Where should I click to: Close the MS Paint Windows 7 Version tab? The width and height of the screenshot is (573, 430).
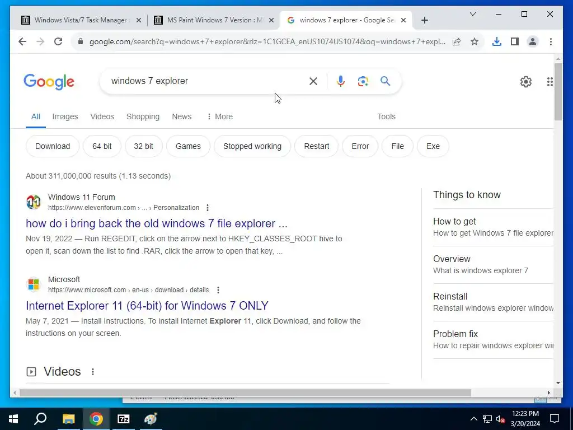[271, 21]
